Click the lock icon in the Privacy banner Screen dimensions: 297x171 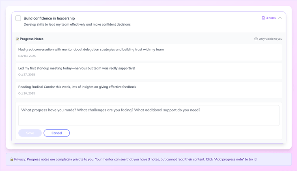[12, 159]
